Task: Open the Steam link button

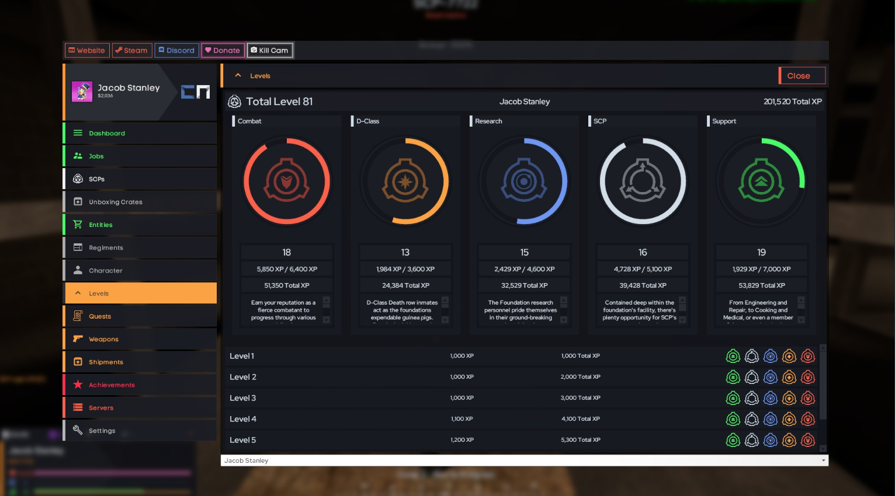Action: point(132,50)
